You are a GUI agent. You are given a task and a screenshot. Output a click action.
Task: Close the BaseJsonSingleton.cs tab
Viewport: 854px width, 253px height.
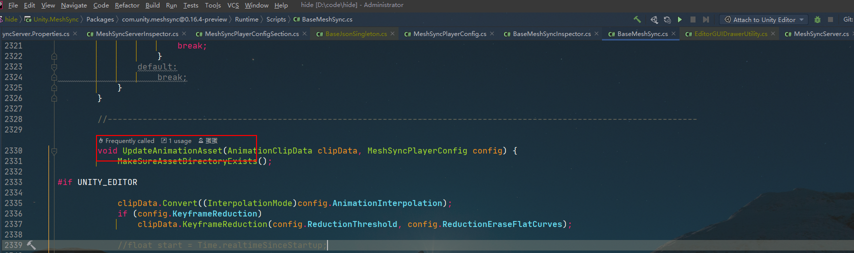tap(392, 33)
